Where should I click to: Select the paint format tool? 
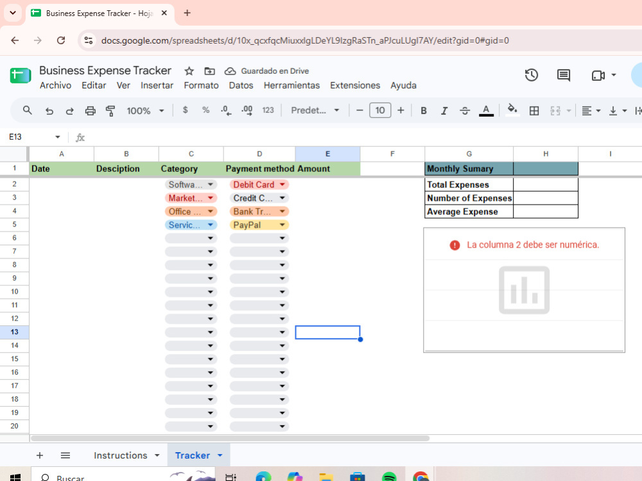point(110,111)
